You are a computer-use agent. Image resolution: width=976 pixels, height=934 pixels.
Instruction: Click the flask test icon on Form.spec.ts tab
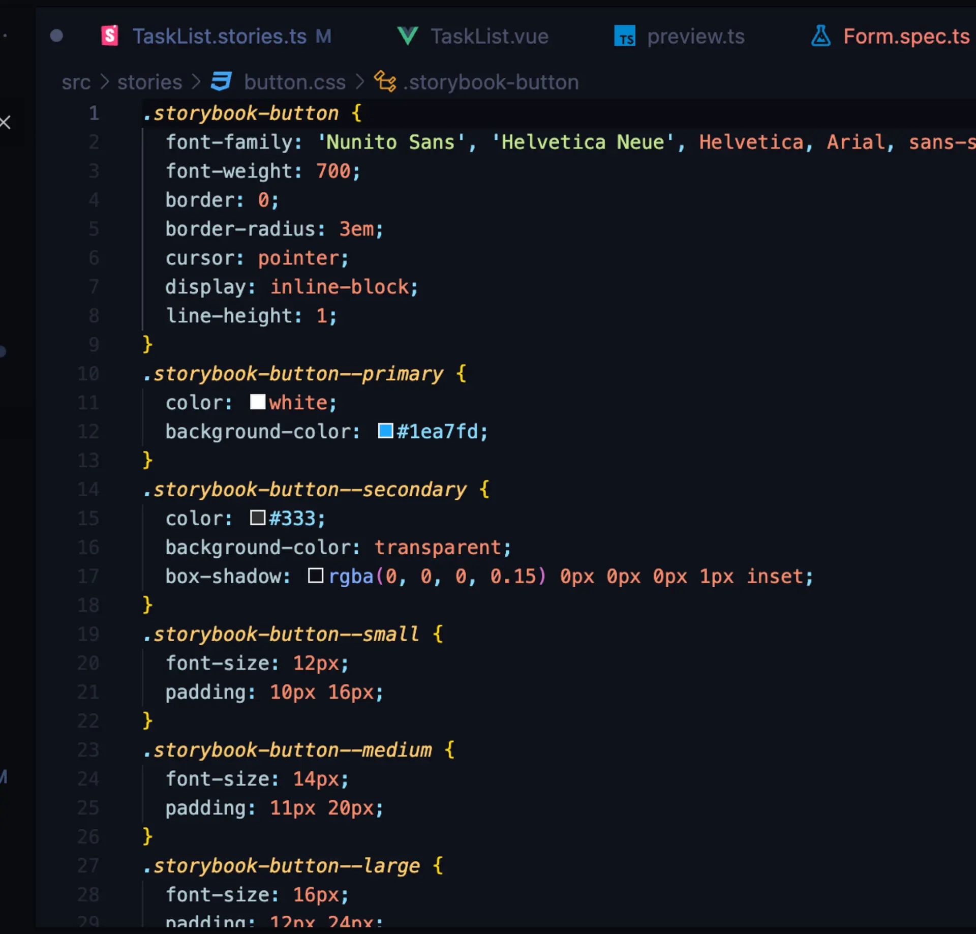[820, 36]
